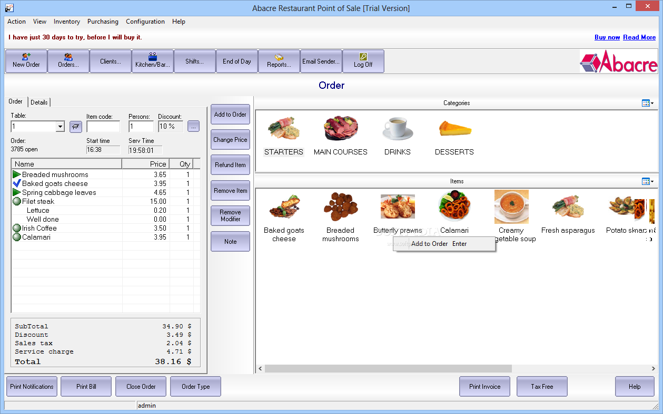663x414 pixels.
Task: Click the app icon in title bar
Action: pyautogui.click(x=8, y=7)
